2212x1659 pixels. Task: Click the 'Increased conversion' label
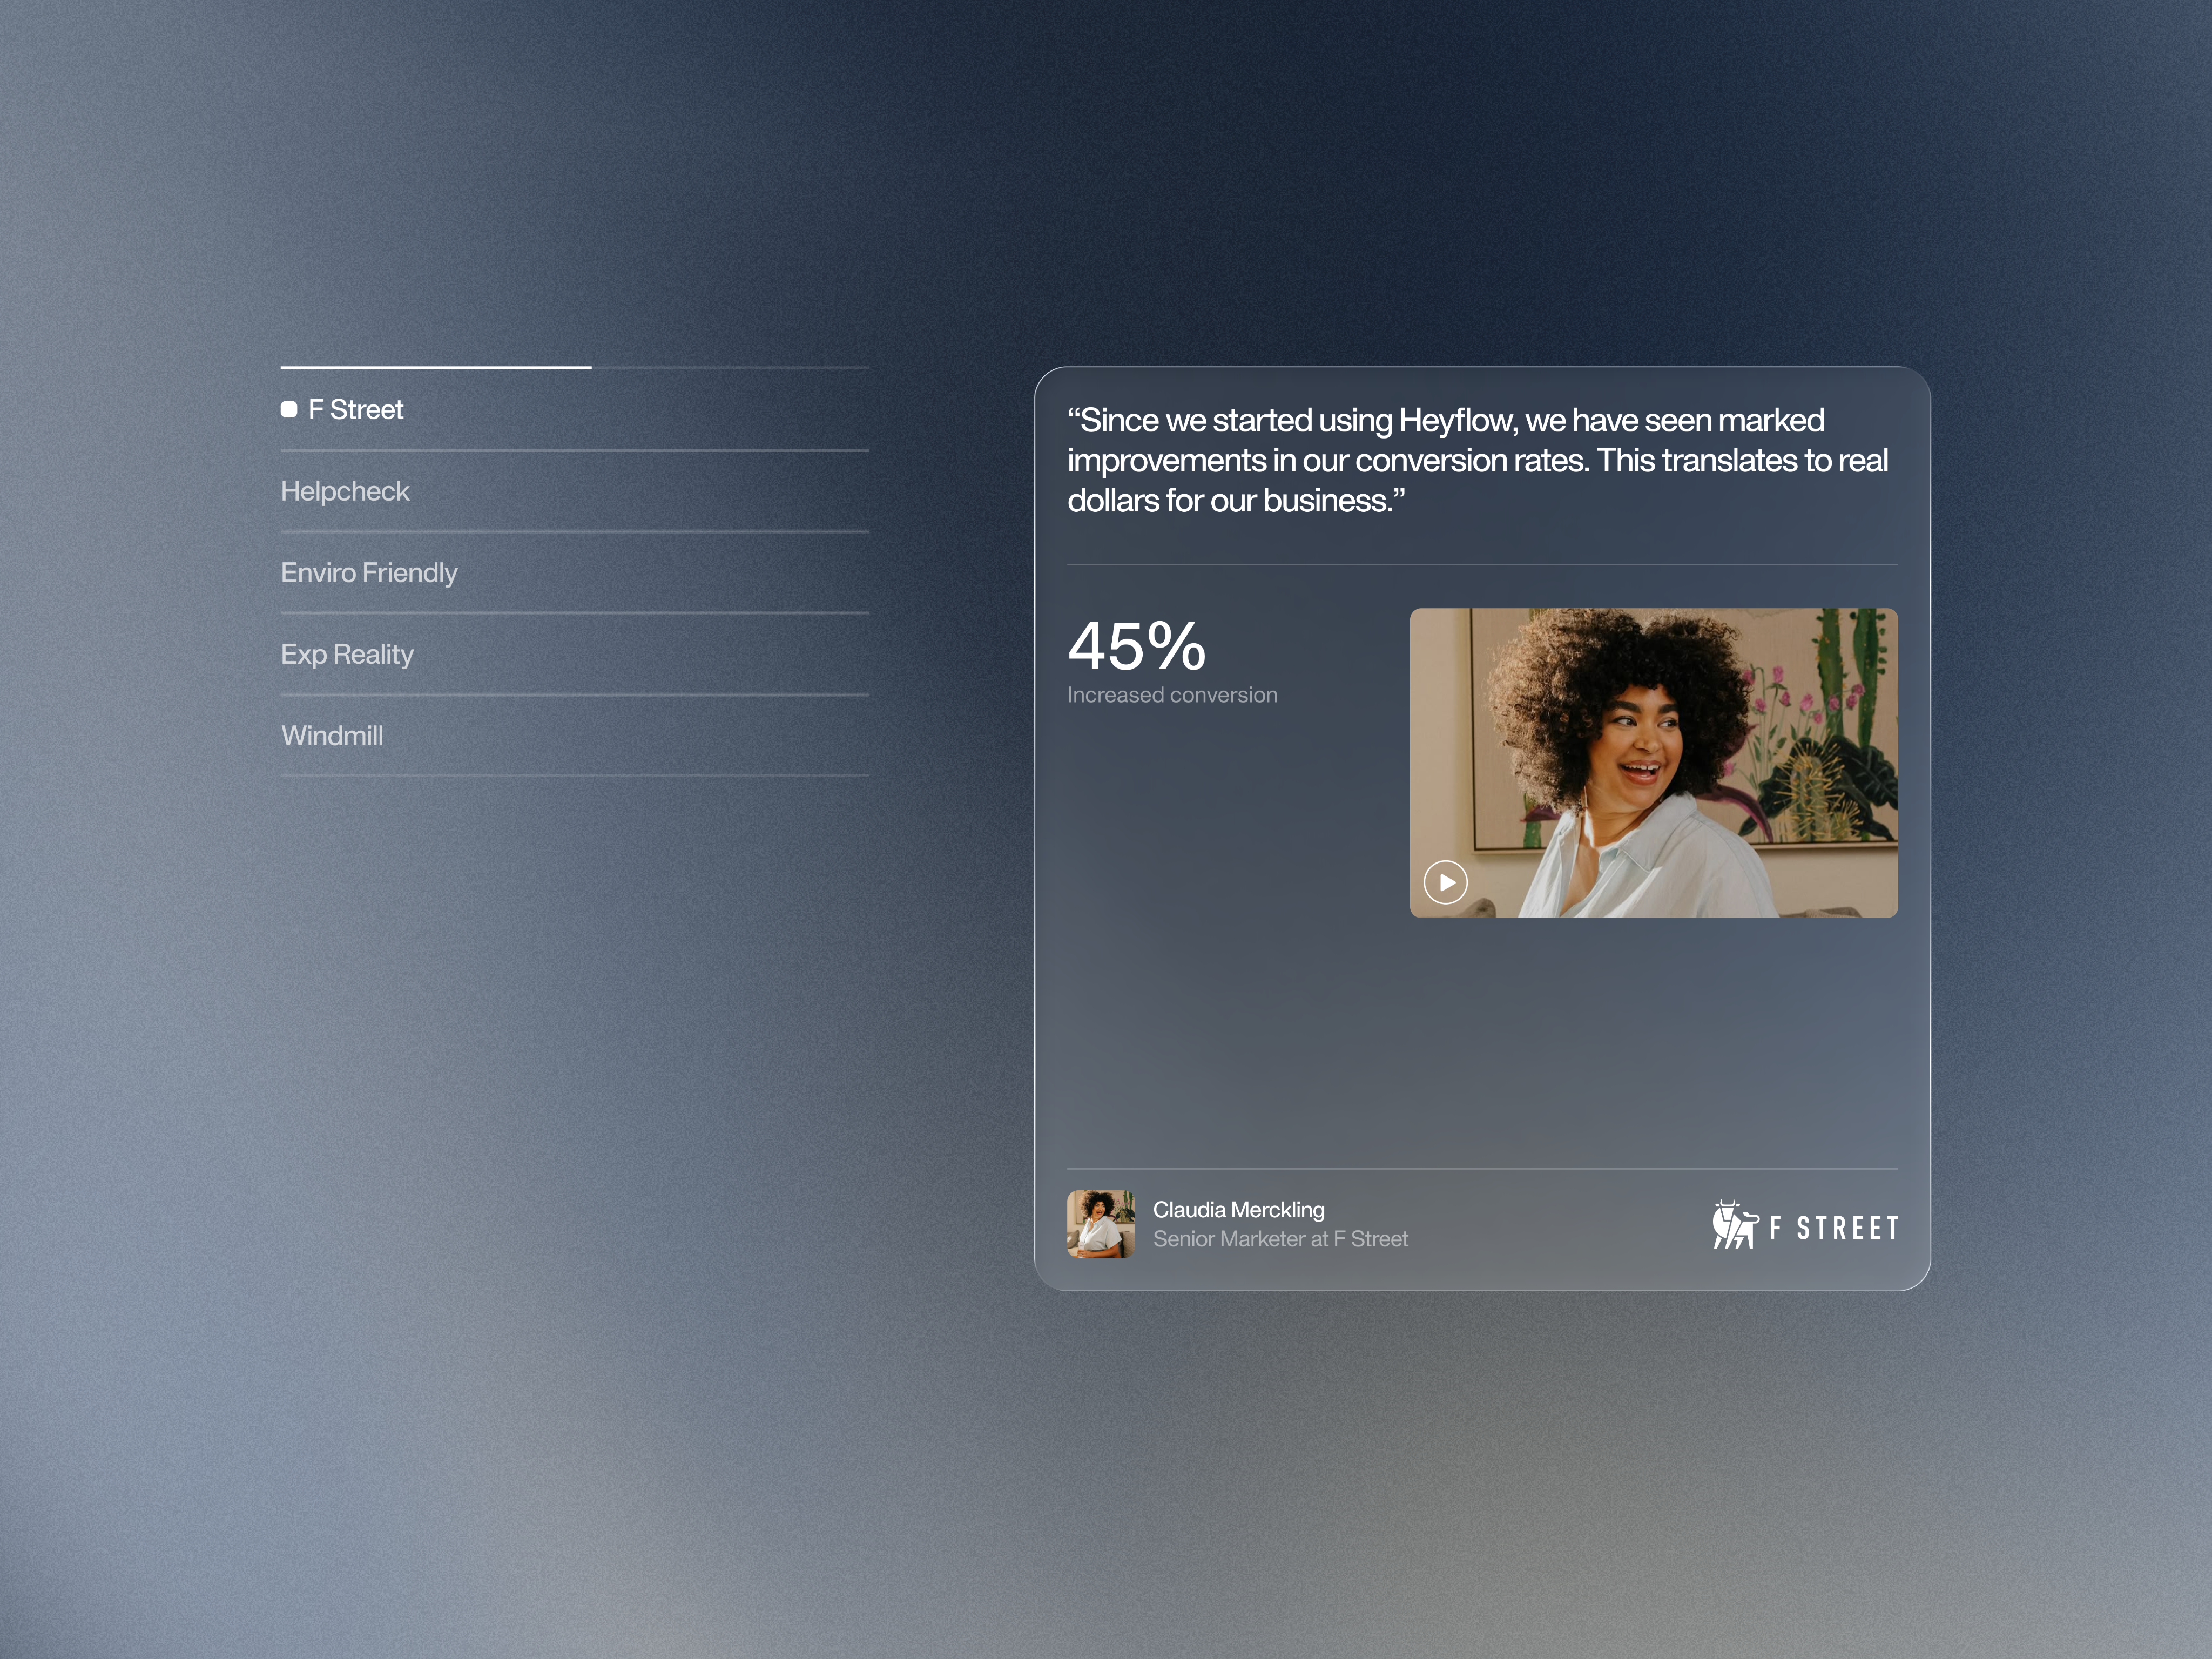pos(1172,695)
